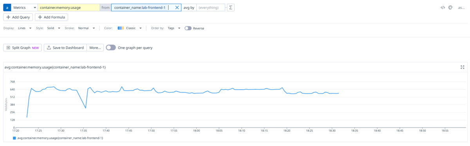
Task: Click the Add Formula button
Action: point(52,17)
